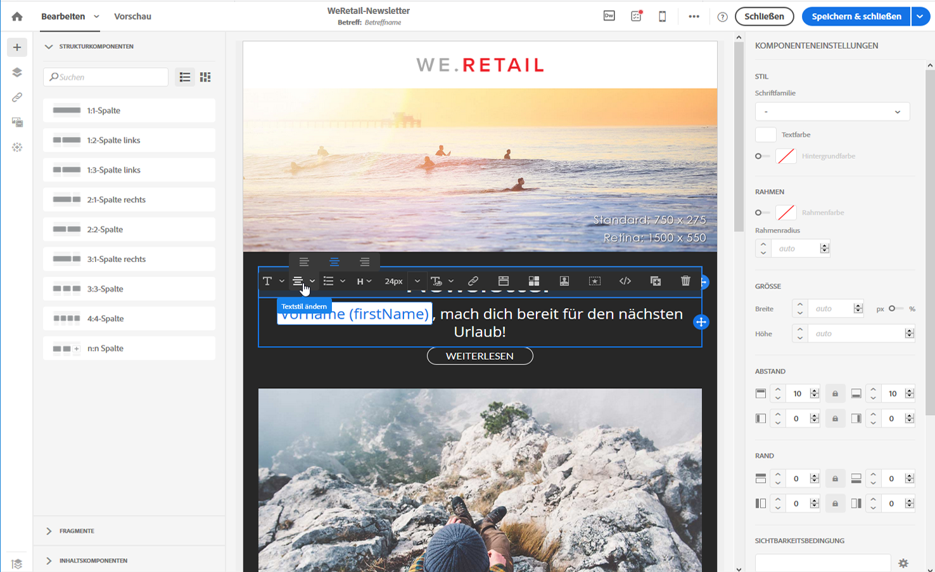Click the trash delete icon in toolbar

[685, 281]
